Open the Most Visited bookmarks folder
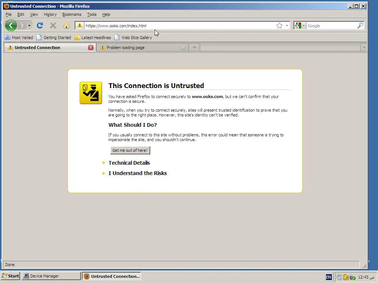Viewport: 378px width, 283px height. [x=19, y=38]
